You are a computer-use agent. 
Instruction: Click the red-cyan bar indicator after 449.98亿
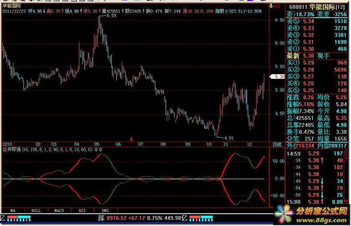point(201,218)
